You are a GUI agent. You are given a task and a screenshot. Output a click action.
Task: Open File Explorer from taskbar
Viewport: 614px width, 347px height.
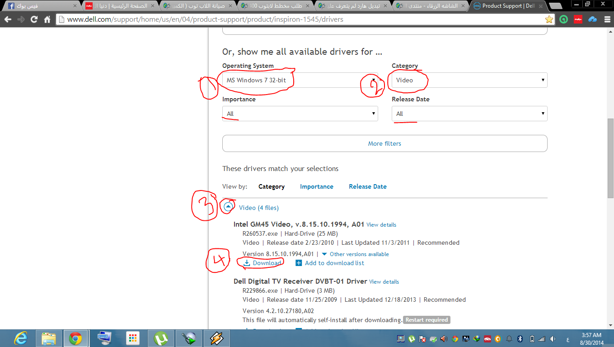pos(48,338)
